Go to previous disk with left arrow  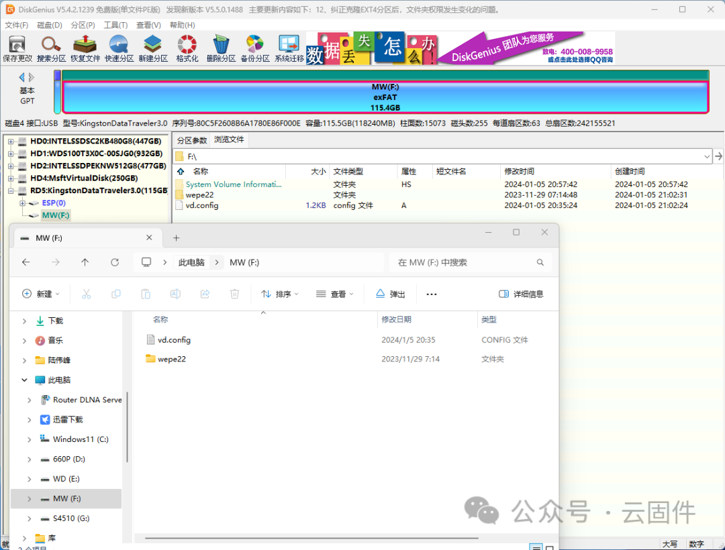pos(21,77)
